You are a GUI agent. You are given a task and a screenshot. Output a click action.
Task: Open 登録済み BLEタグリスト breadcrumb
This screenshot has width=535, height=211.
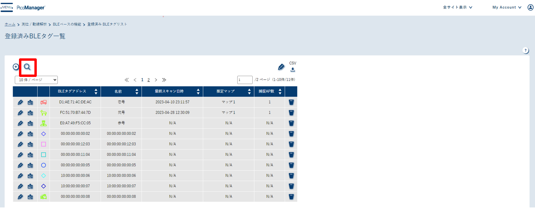[107, 24]
